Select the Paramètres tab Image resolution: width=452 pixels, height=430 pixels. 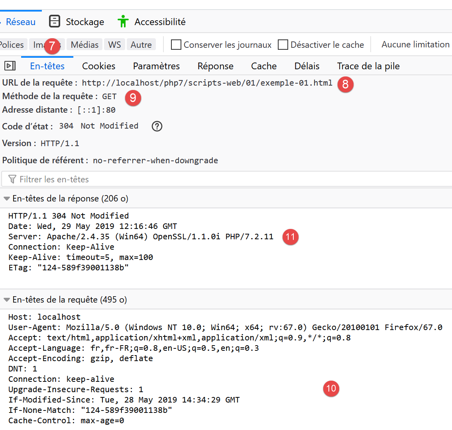click(x=156, y=66)
